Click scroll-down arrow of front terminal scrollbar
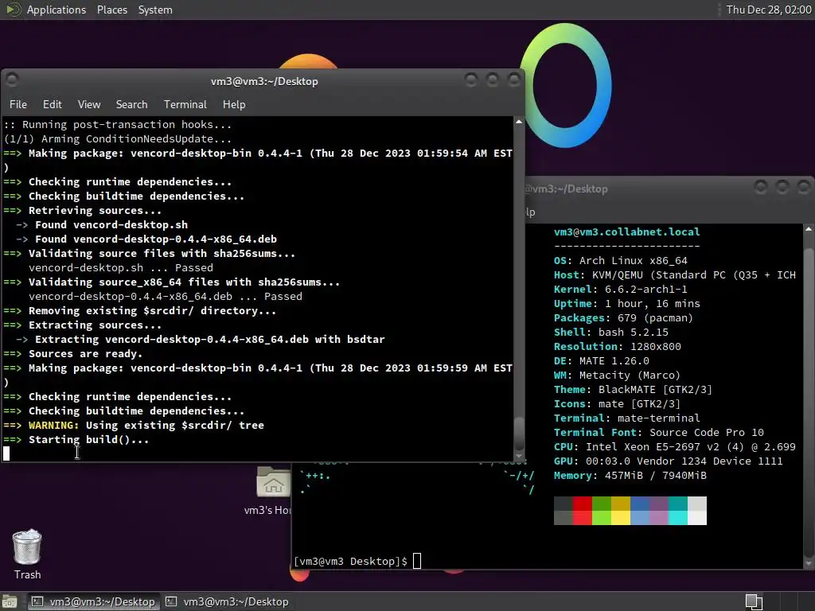 tap(519, 456)
